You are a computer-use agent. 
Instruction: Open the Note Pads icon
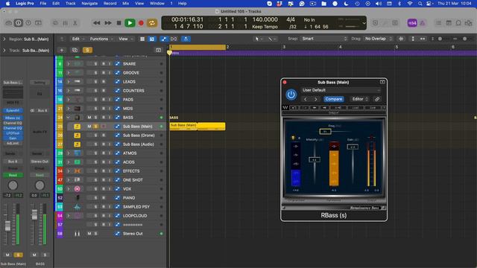pyautogui.click(x=449, y=23)
